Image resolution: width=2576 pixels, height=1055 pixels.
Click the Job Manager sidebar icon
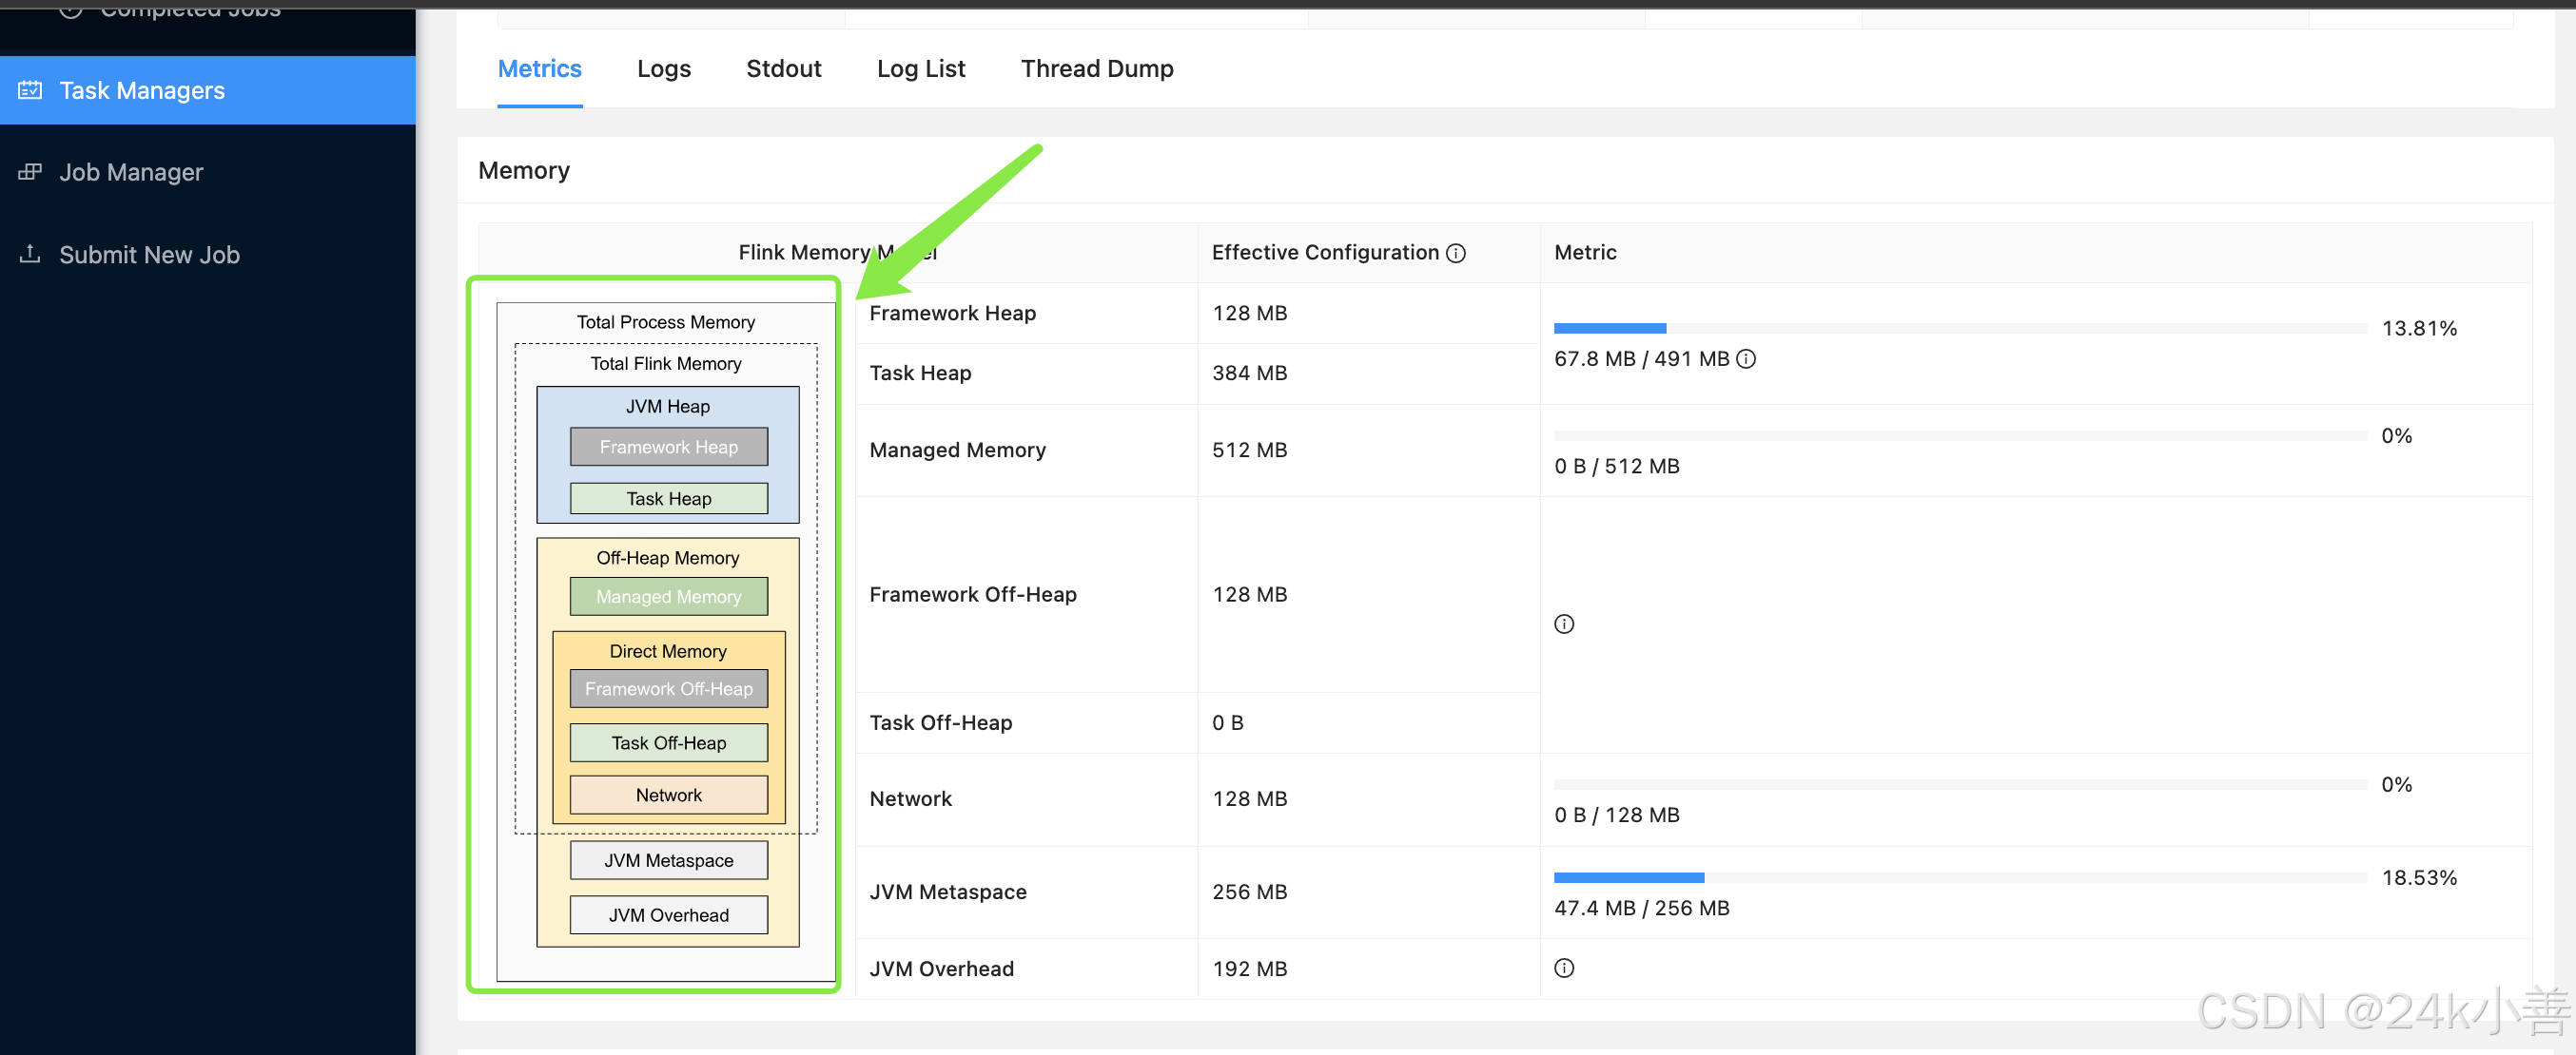pos(30,172)
